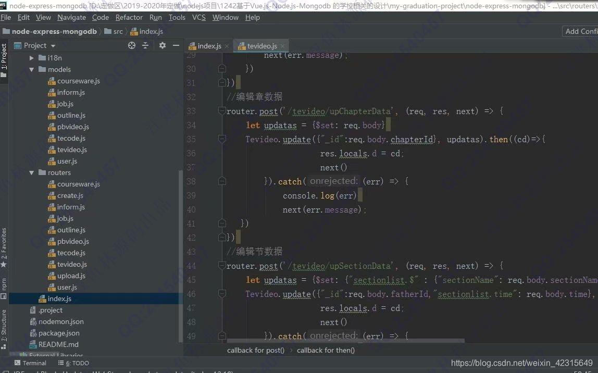
Task: Click the src breadcrumb in navigation bar
Action: [114, 31]
